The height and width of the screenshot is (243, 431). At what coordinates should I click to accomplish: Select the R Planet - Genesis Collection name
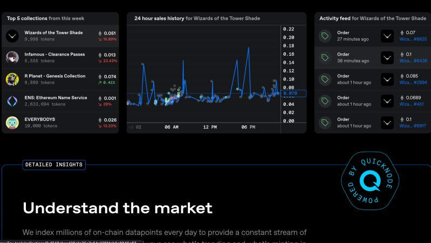tap(55, 76)
